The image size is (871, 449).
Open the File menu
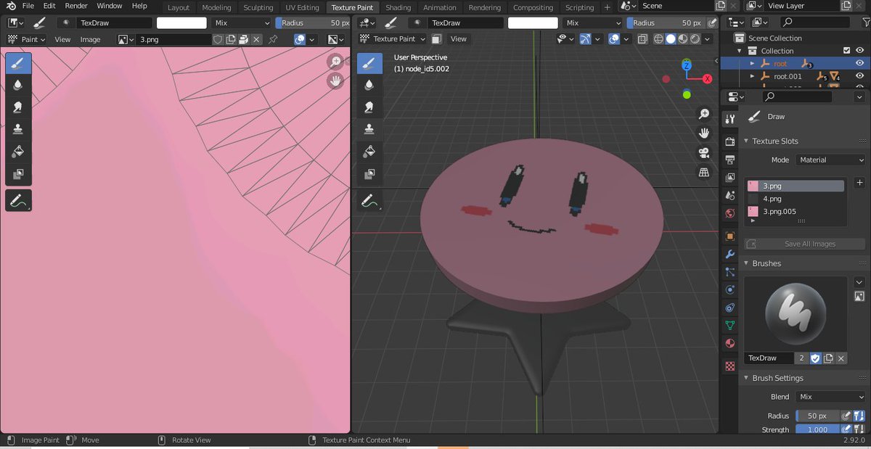pyautogui.click(x=28, y=6)
